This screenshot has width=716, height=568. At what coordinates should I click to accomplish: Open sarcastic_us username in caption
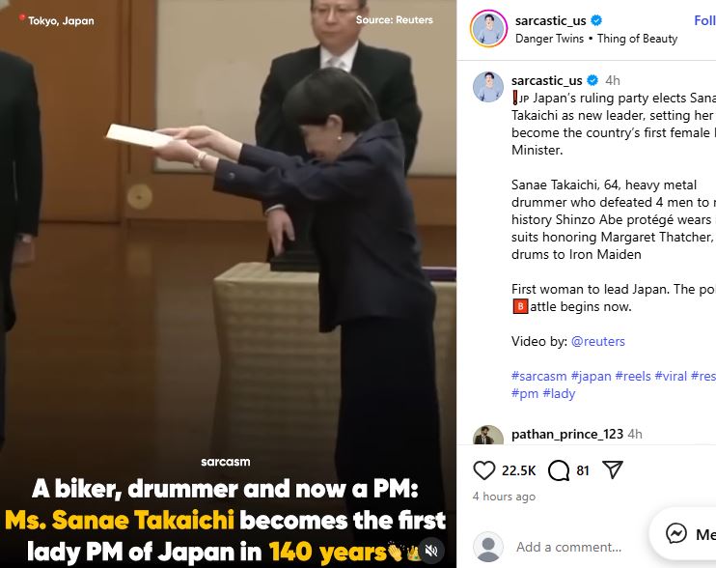[546, 81]
